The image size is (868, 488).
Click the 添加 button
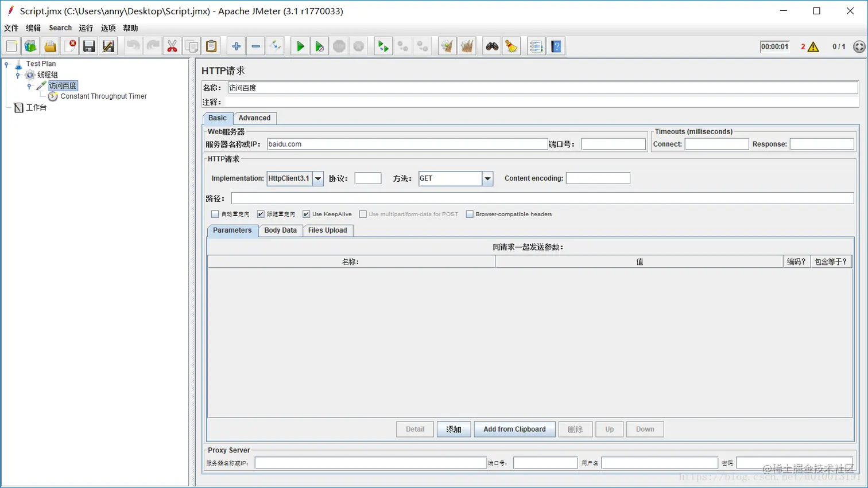pos(454,430)
